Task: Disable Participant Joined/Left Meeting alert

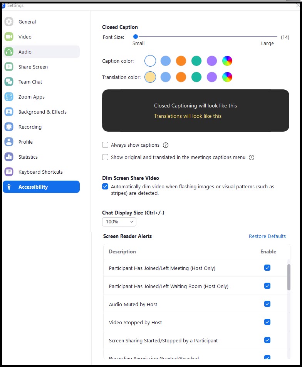Action: (x=267, y=268)
